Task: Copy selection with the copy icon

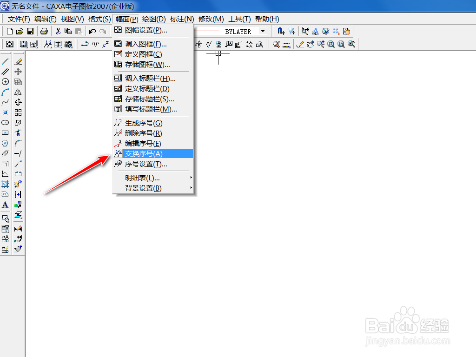Action: pyautogui.click(x=68, y=31)
